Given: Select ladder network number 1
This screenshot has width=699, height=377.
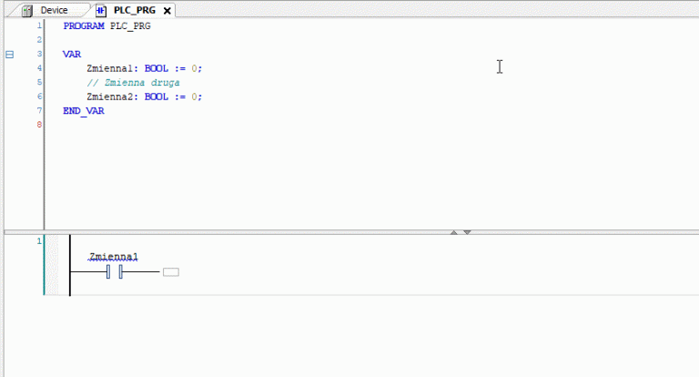Looking at the screenshot, I should (38, 241).
